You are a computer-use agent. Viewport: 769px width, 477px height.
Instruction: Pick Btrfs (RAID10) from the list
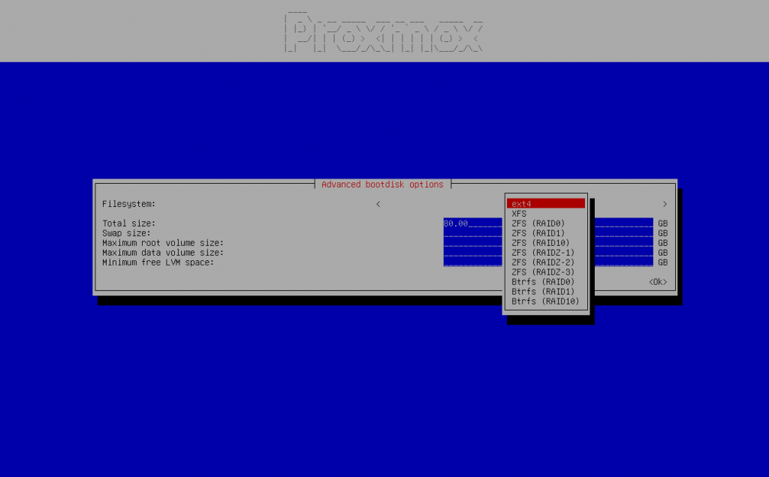pyautogui.click(x=545, y=301)
